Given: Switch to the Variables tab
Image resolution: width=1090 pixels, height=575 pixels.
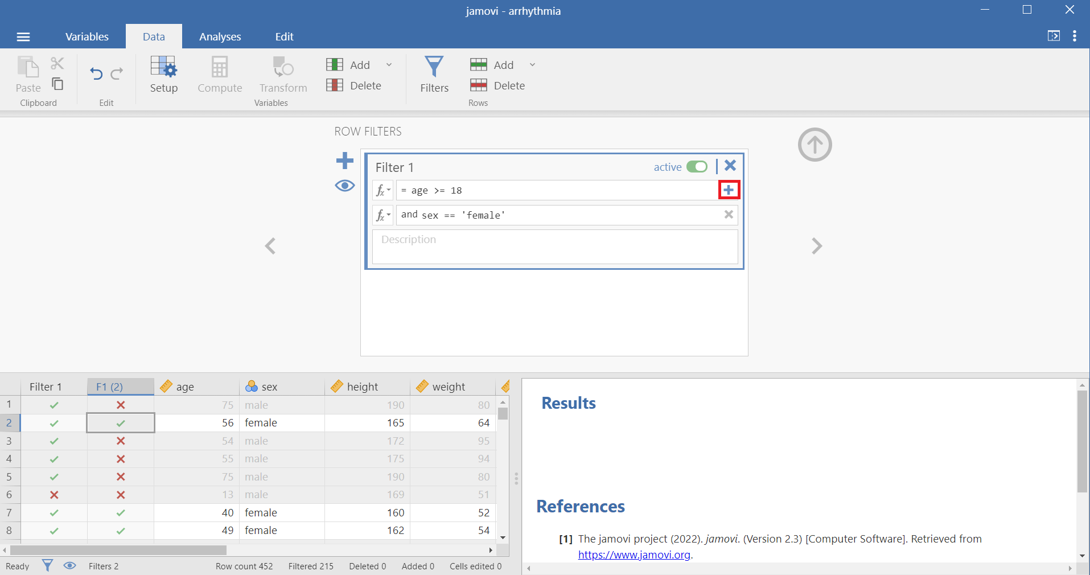Looking at the screenshot, I should click(x=87, y=37).
